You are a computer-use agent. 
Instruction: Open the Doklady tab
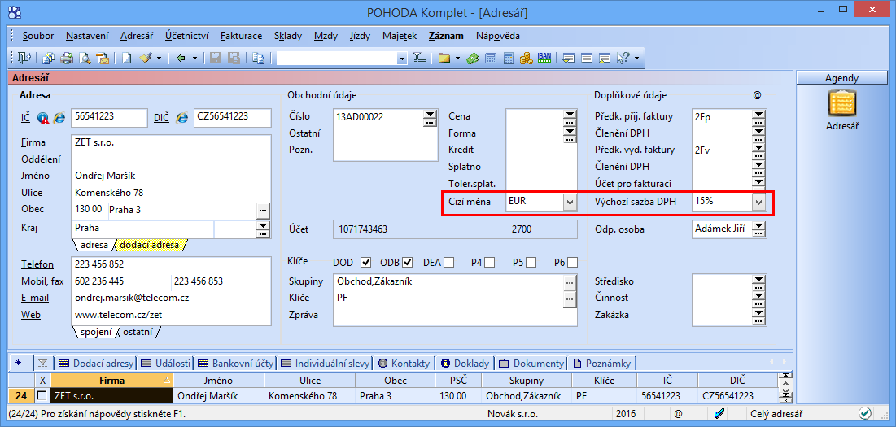[465, 363]
